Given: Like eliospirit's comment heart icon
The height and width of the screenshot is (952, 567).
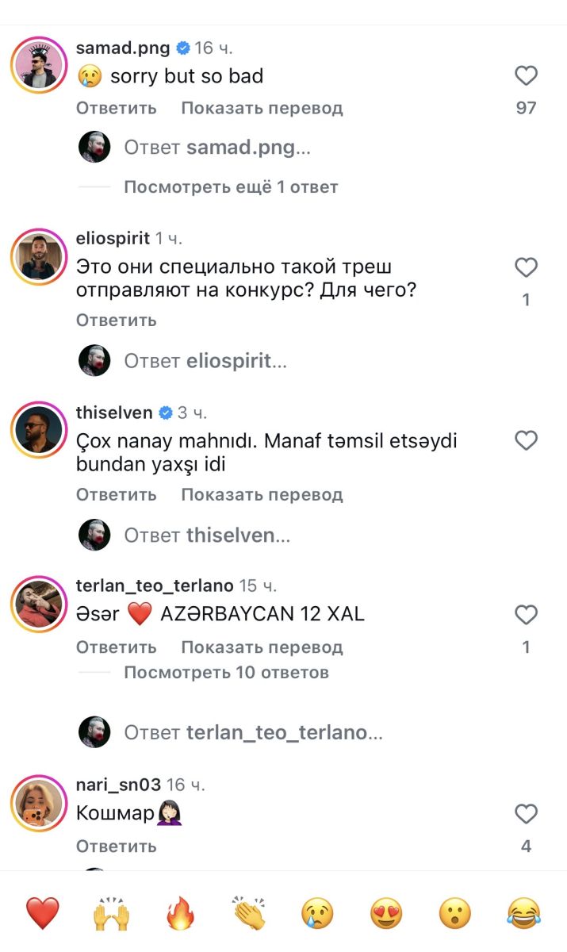Looking at the screenshot, I should coord(527,268).
